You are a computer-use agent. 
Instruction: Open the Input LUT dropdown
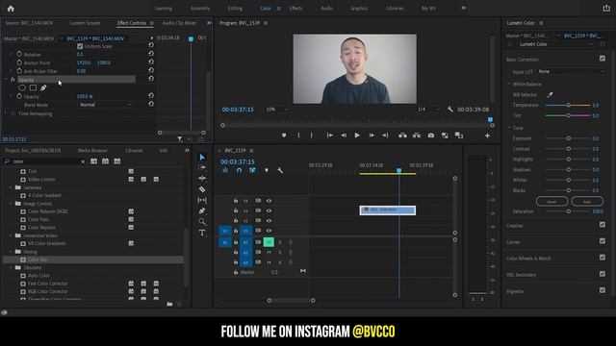(571, 71)
